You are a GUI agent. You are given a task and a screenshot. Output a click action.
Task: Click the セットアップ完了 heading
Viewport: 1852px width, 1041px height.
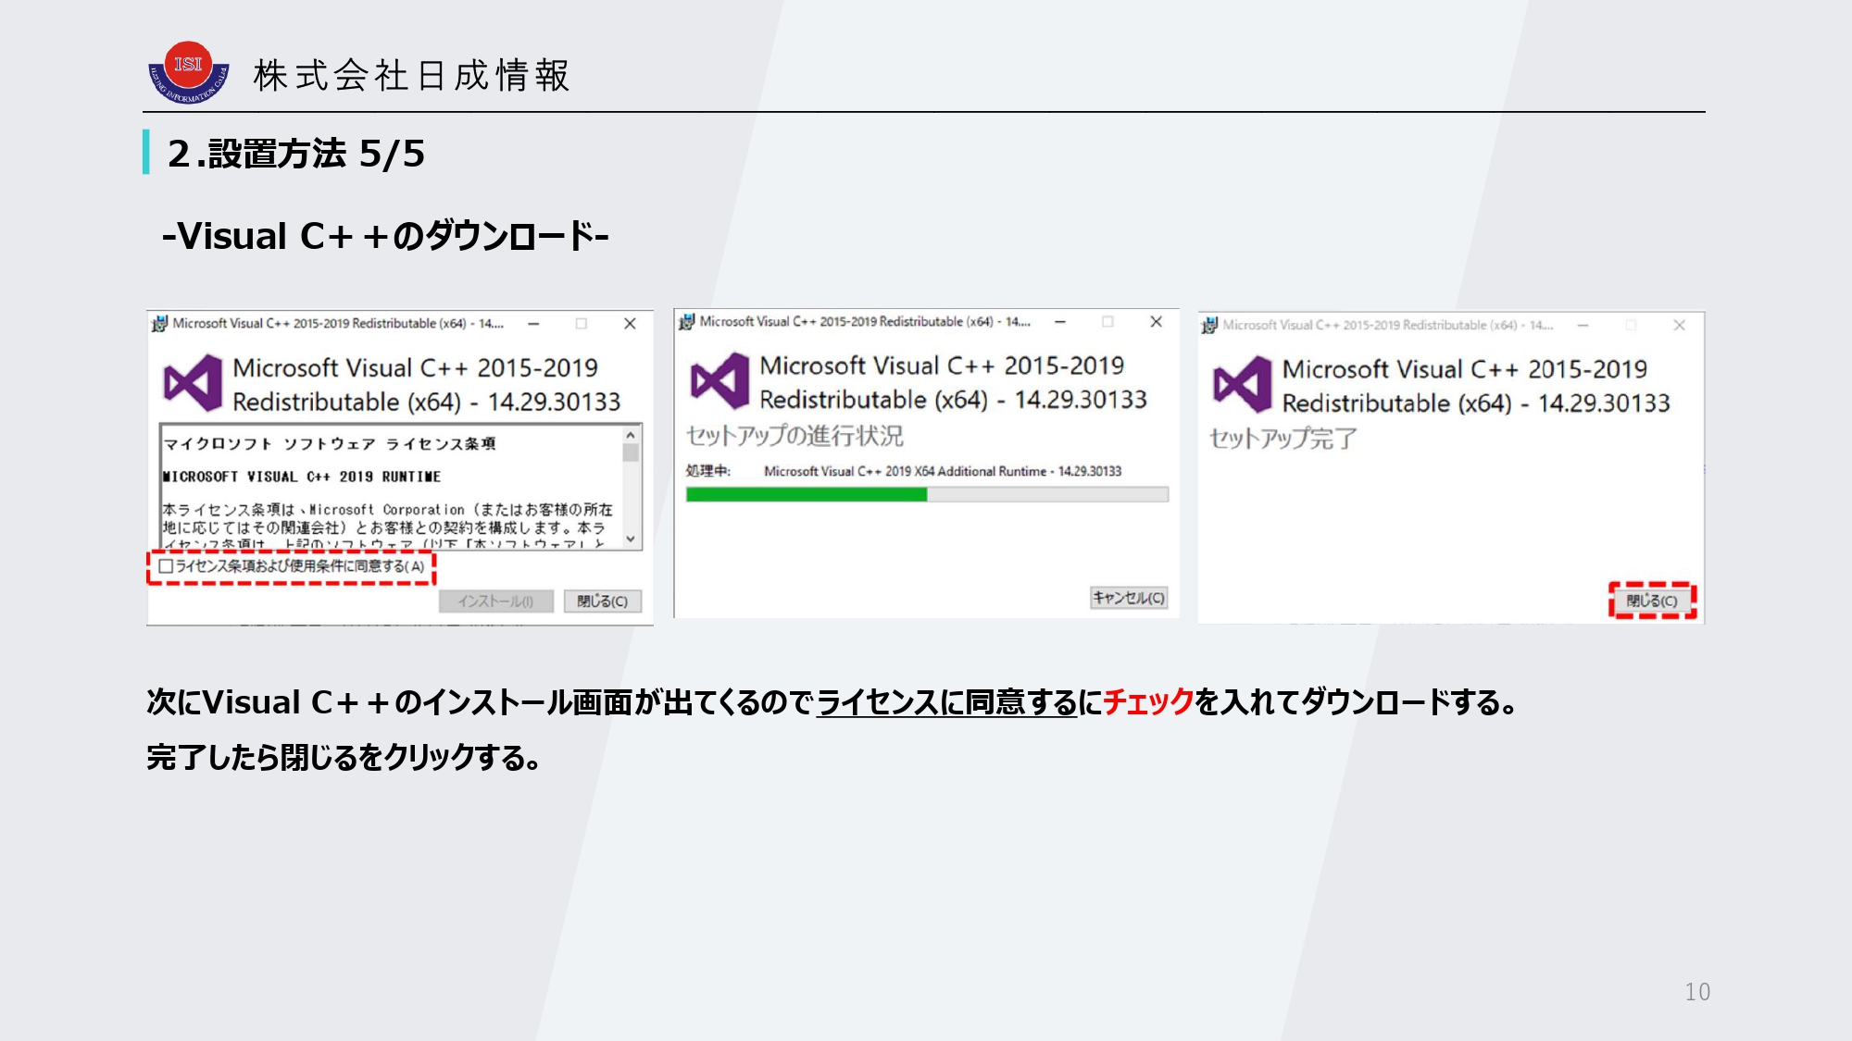(1283, 439)
